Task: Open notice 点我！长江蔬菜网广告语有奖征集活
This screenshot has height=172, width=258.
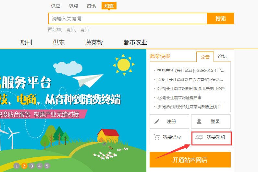Action: pyautogui.click(x=190, y=80)
